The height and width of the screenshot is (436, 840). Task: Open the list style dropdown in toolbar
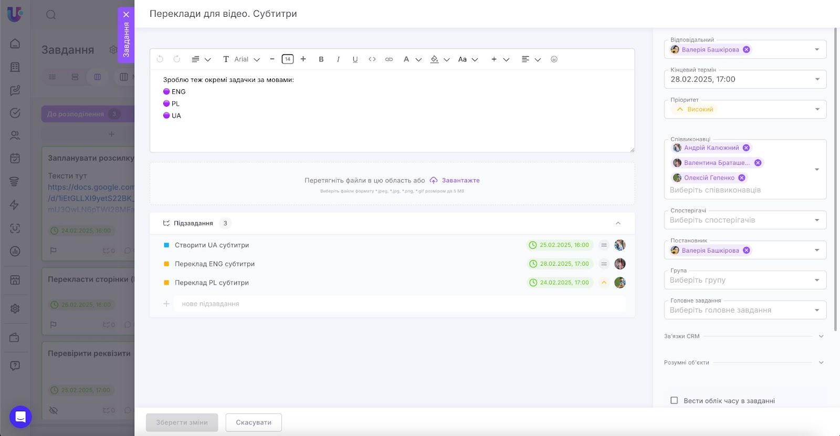pos(201,59)
